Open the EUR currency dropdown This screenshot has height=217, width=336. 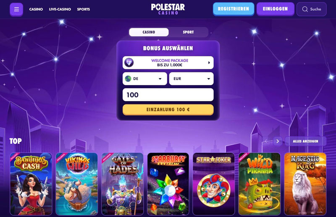tap(192, 78)
